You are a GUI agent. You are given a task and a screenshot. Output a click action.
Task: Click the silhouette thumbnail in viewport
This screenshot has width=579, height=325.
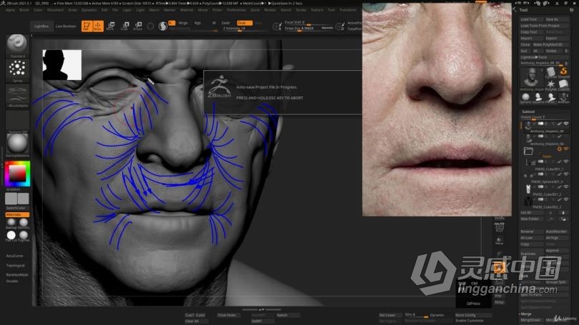[62, 65]
